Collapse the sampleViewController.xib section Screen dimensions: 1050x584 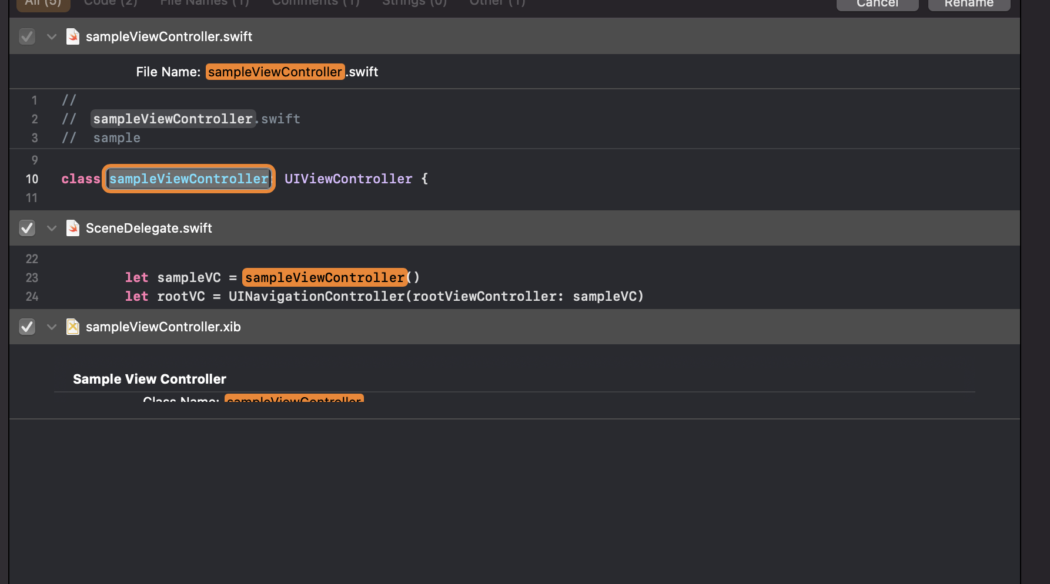coord(52,327)
